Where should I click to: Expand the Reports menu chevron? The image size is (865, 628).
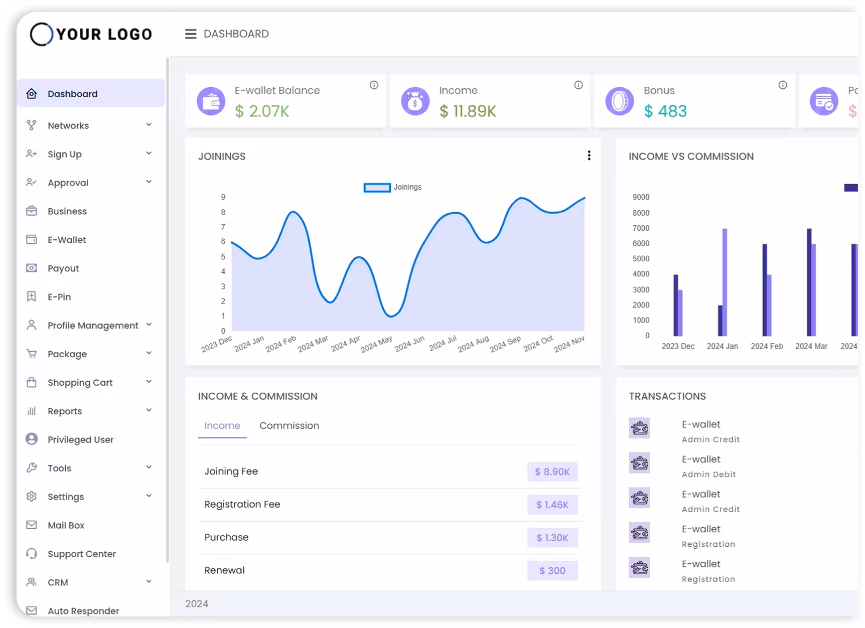pyautogui.click(x=149, y=411)
